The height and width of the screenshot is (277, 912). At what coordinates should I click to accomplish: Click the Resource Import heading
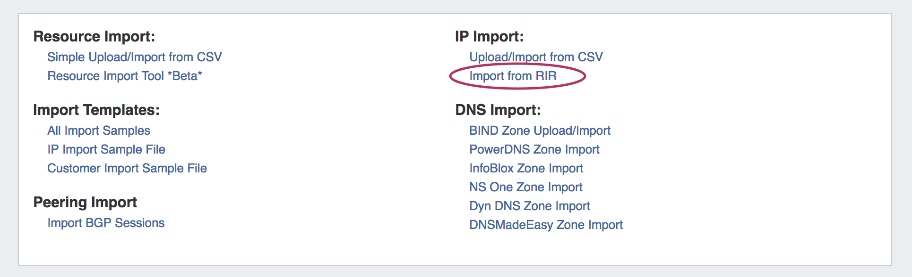[94, 36]
